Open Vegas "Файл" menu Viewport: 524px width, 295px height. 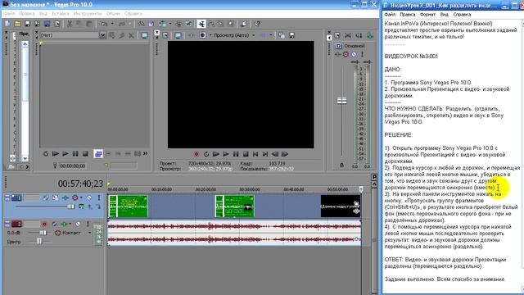(x=9, y=14)
